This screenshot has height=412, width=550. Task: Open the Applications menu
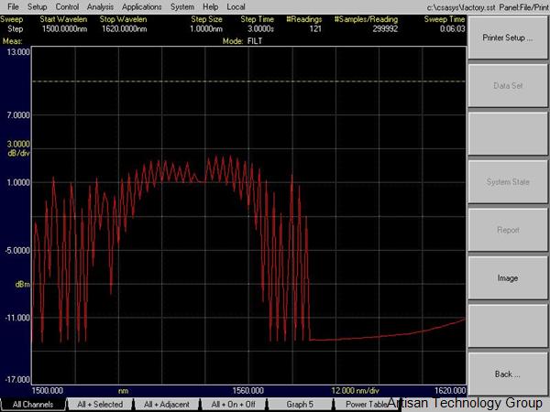pyautogui.click(x=141, y=6)
